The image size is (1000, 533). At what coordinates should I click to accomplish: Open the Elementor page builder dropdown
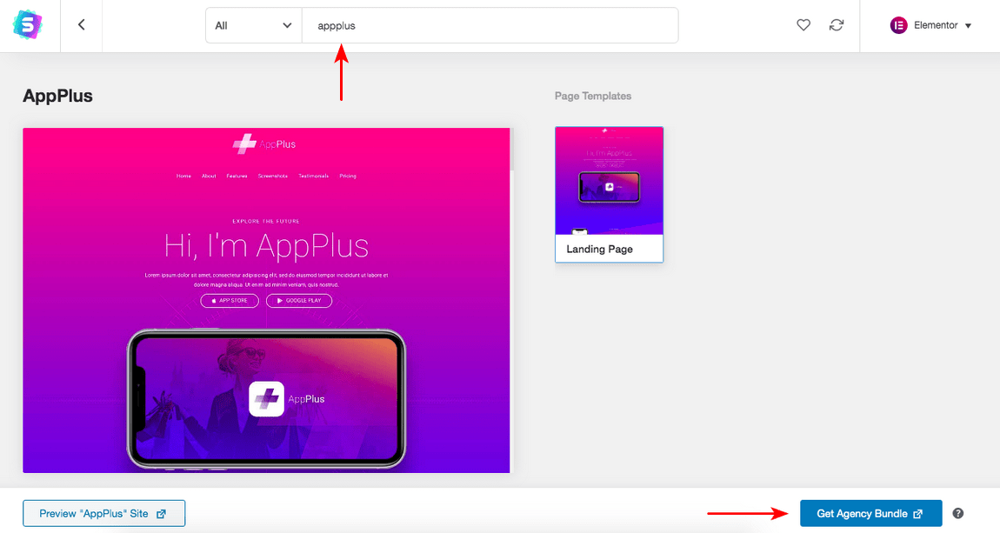pos(930,25)
